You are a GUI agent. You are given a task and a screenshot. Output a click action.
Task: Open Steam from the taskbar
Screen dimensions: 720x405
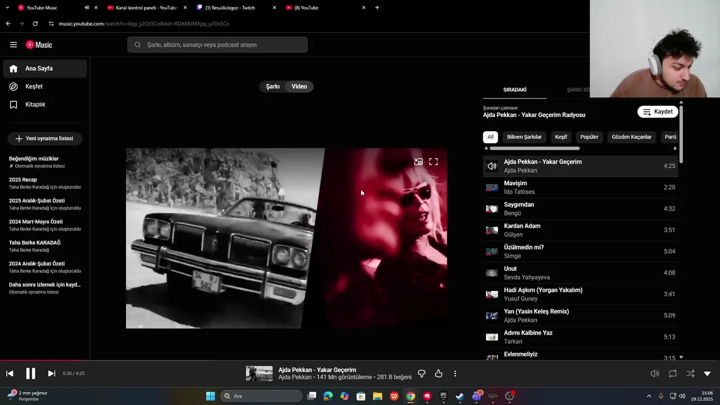[x=460, y=396]
